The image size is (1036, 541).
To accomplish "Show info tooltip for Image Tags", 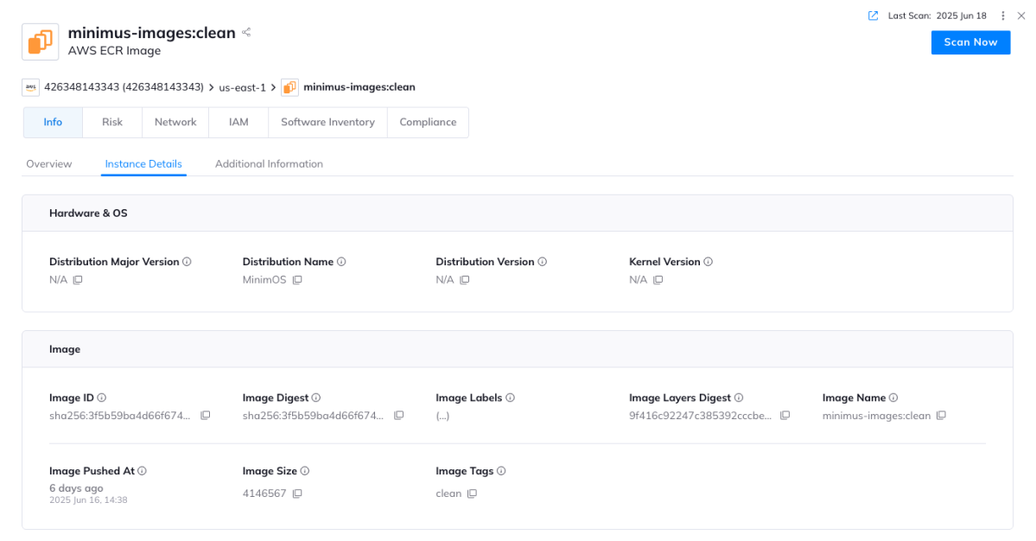I will [x=501, y=471].
